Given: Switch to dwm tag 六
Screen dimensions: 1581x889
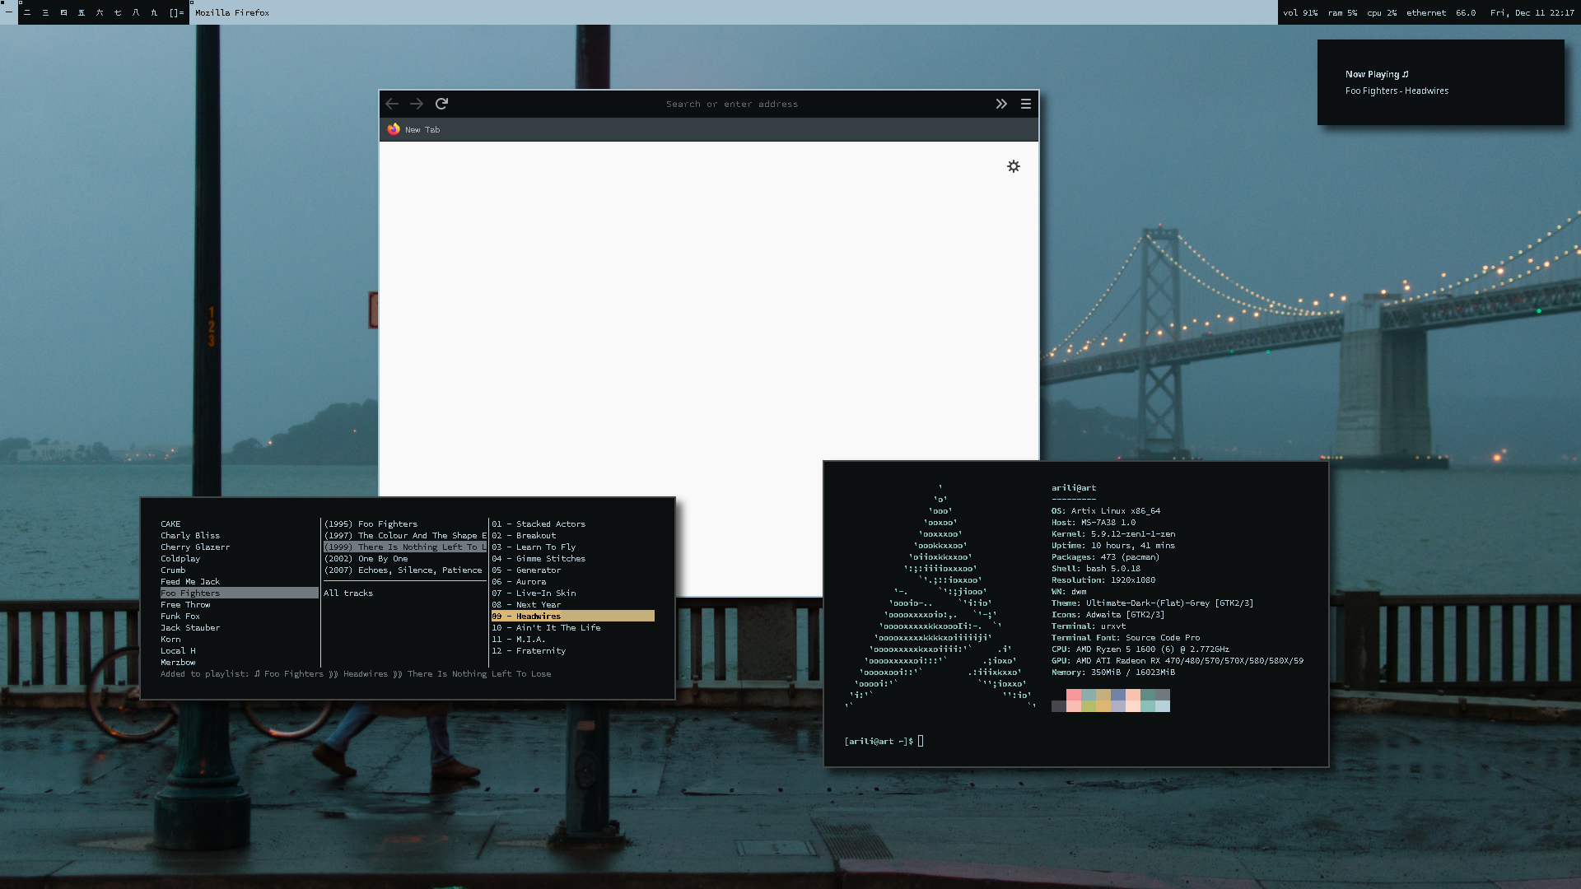Looking at the screenshot, I should pos(100,12).
